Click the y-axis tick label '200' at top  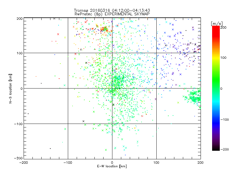[19, 19]
